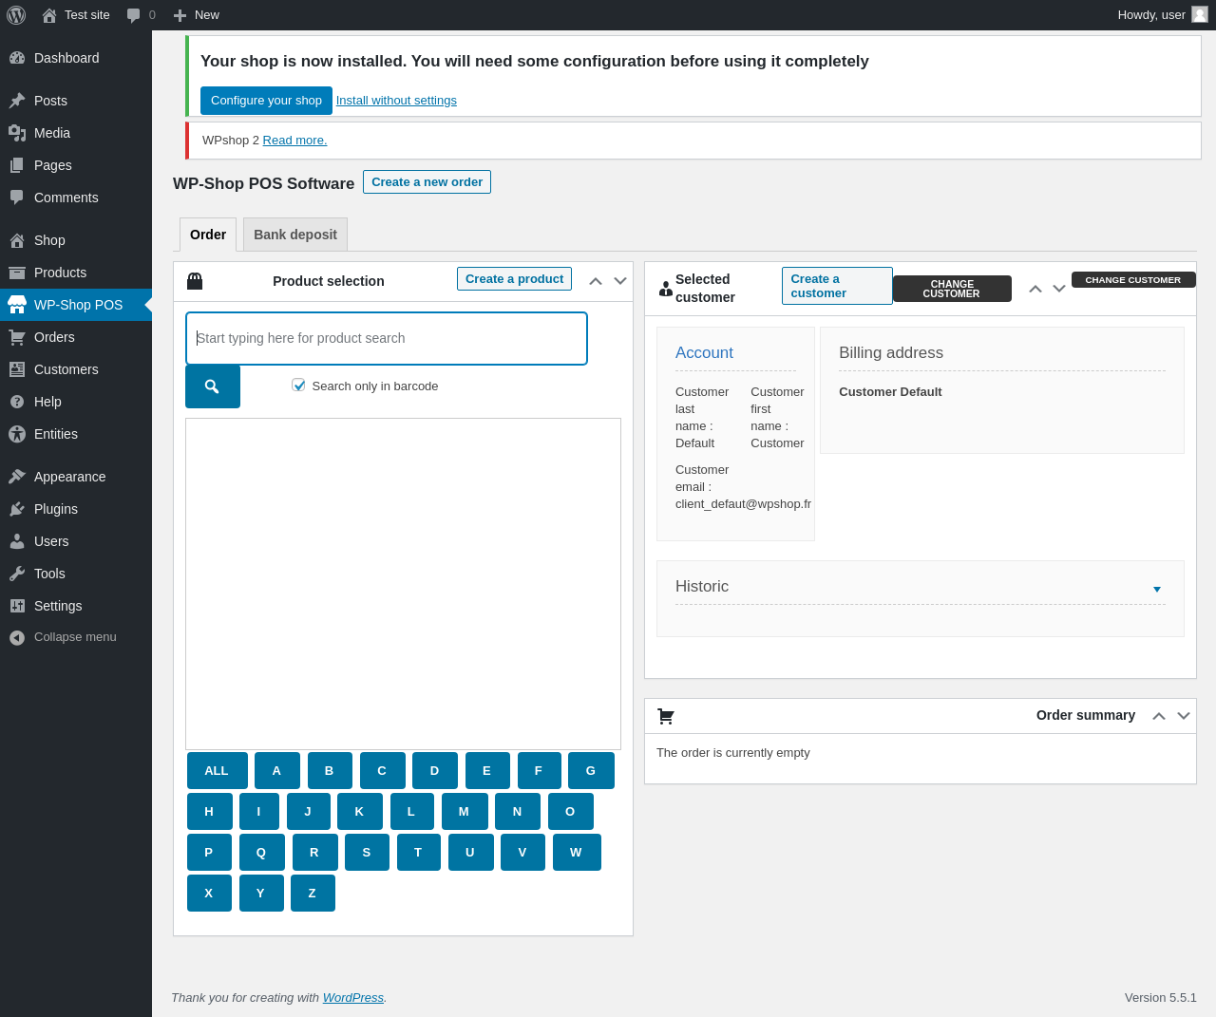The image size is (1216, 1017).
Task: Click the Media icon in sidebar
Action: click(17, 133)
